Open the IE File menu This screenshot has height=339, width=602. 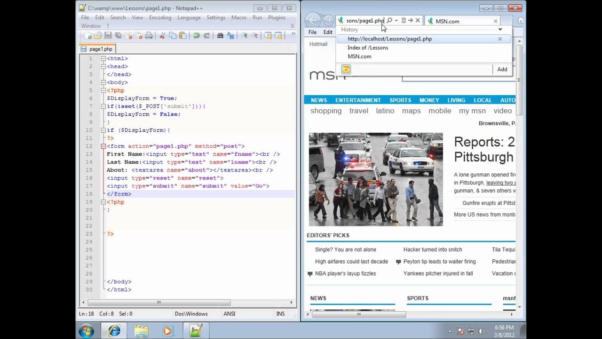(313, 32)
